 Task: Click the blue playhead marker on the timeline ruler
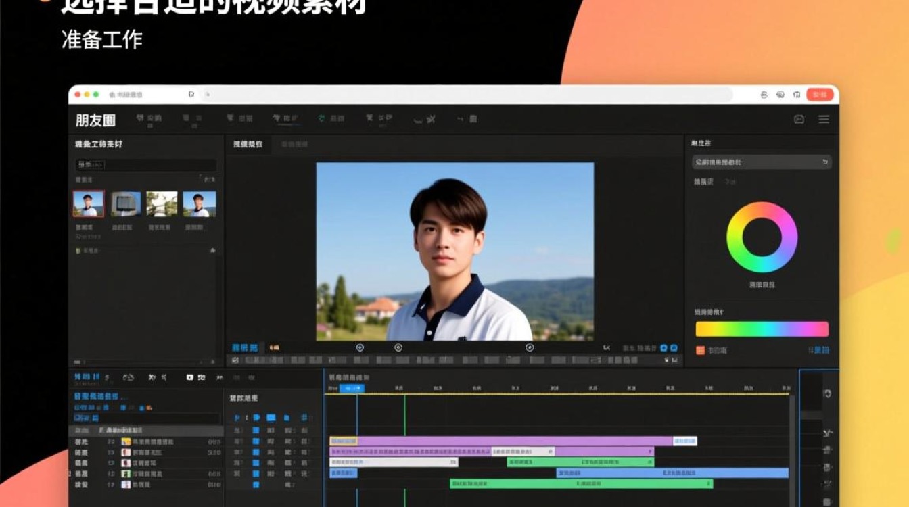pyautogui.click(x=351, y=389)
